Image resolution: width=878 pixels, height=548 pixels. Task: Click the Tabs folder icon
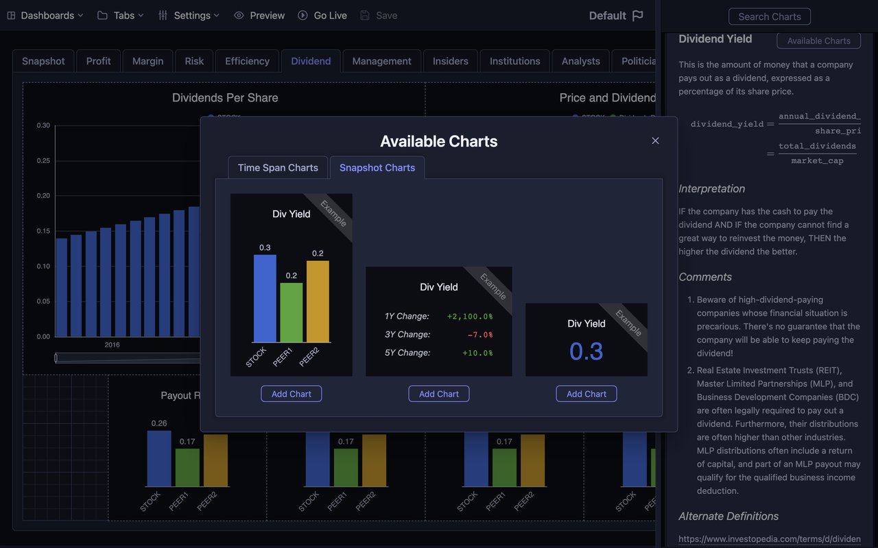pos(102,15)
